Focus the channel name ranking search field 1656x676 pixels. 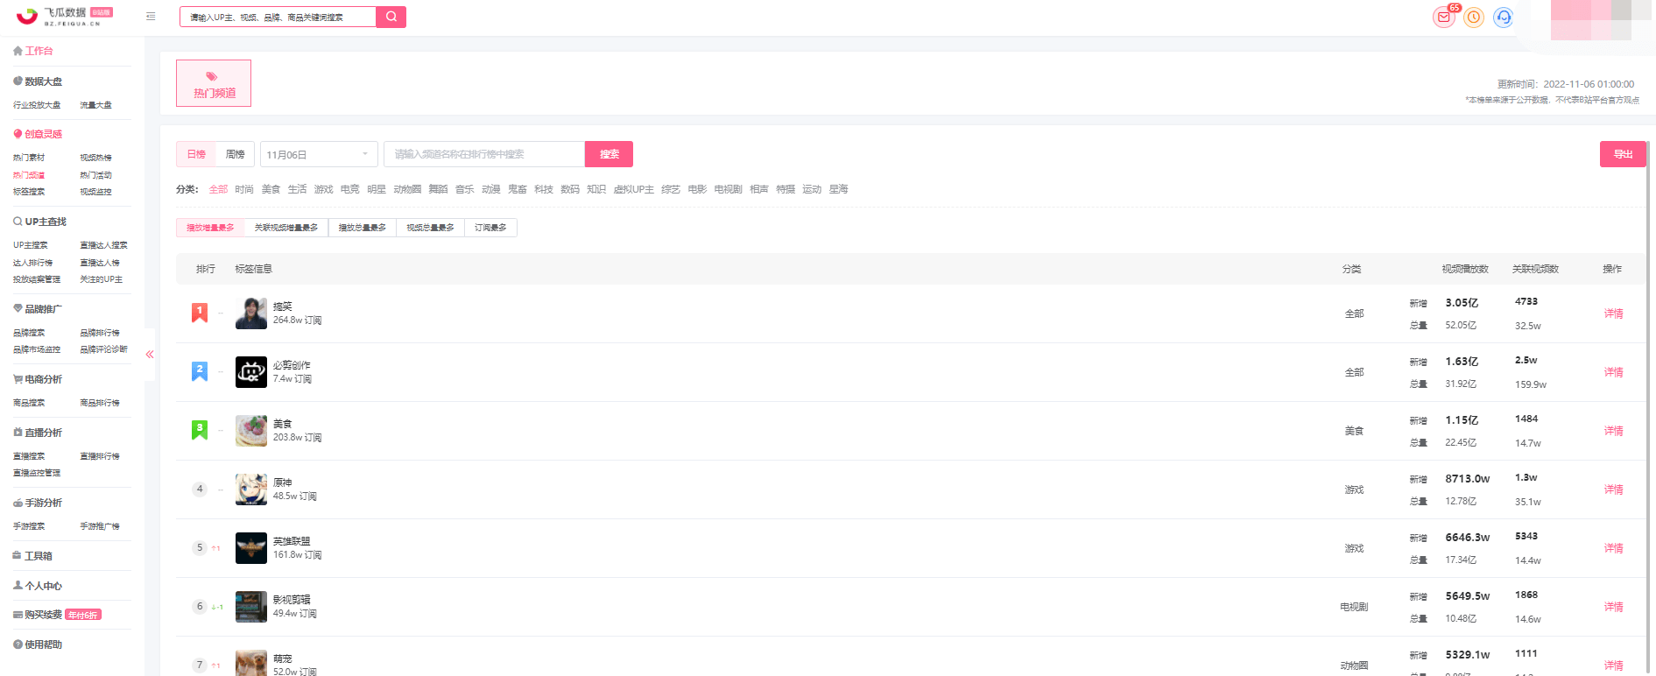coord(484,154)
